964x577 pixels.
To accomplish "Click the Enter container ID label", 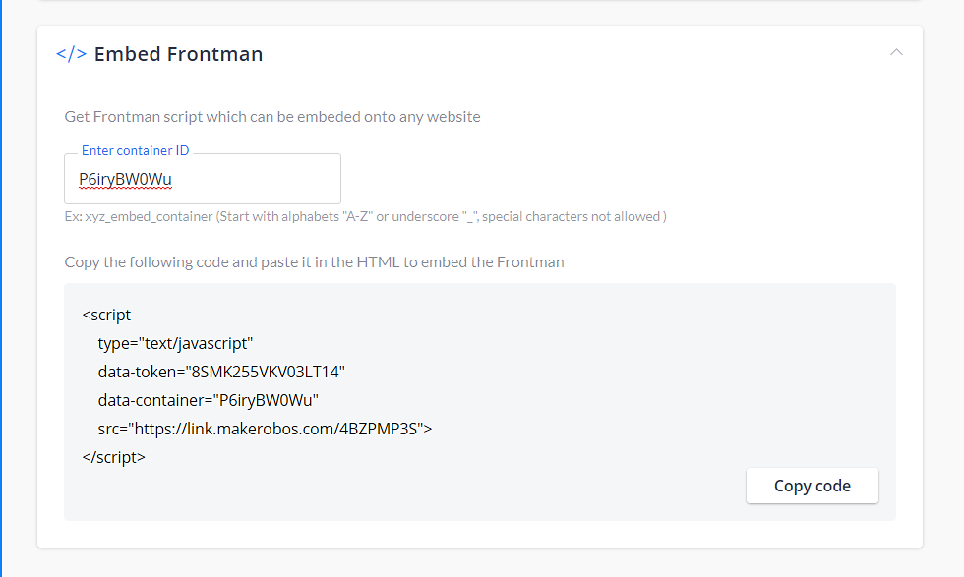I will (136, 150).
